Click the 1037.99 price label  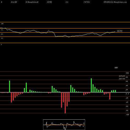(122, 79)
